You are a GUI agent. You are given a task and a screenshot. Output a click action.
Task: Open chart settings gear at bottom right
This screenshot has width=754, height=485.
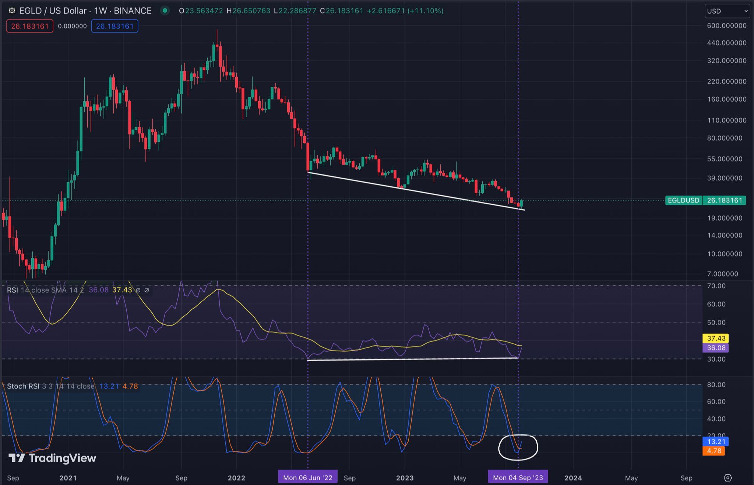[727, 478]
